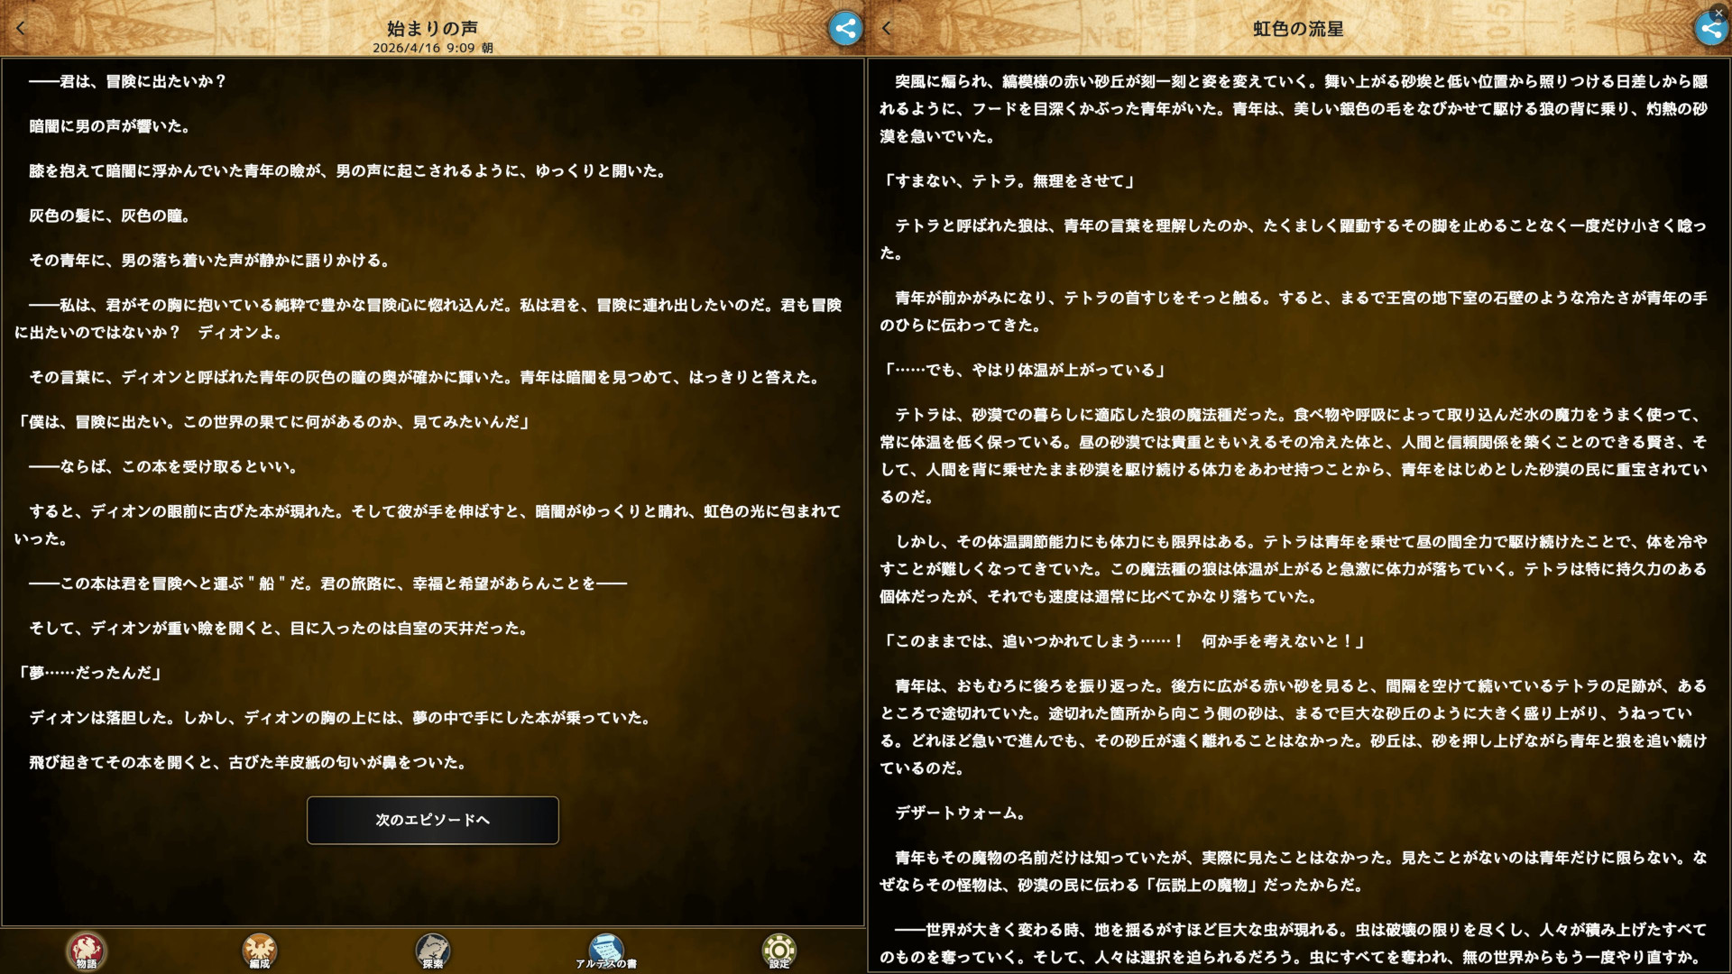
Task: Close the right panel with X
Action: coord(1718,13)
